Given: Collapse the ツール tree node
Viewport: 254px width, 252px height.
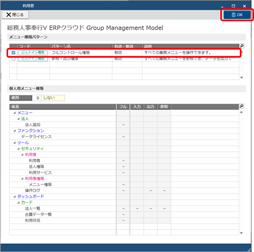Looking at the screenshot, I should 15,143.
